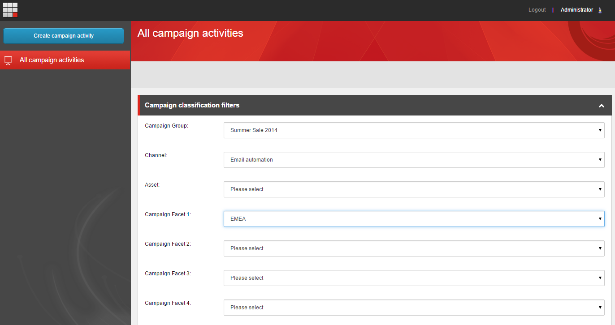The width and height of the screenshot is (615, 325).
Task: Click the Administrator user avatar icon
Action: (600, 10)
